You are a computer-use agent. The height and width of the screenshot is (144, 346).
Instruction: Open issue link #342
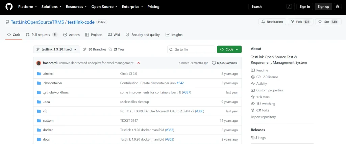coord(180,83)
